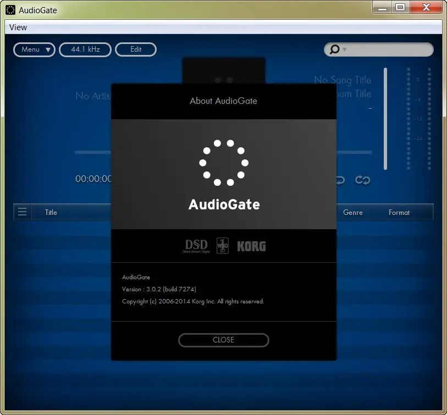Click the AudioGate dotted circle logo
This screenshot has width=447, height=415.
pos(224,163)
